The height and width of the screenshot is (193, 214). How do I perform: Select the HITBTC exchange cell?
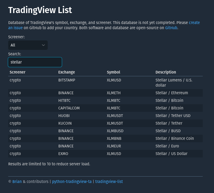coord(64,101)
